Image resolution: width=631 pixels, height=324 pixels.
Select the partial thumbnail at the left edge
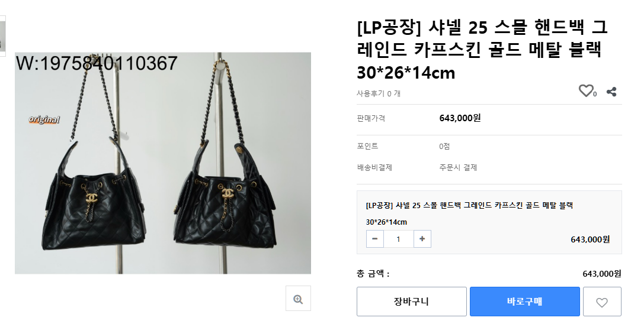click(x=2, y=36)
